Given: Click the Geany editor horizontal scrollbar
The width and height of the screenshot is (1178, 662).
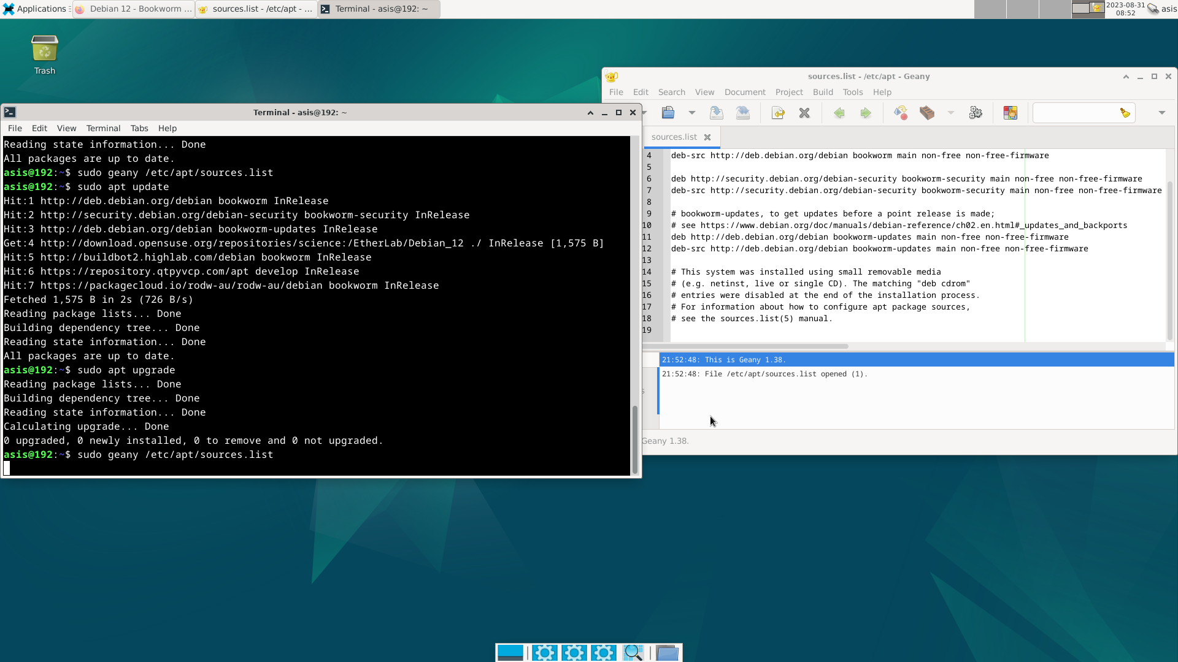Looking at the screenshot, I should coord(745,346).
